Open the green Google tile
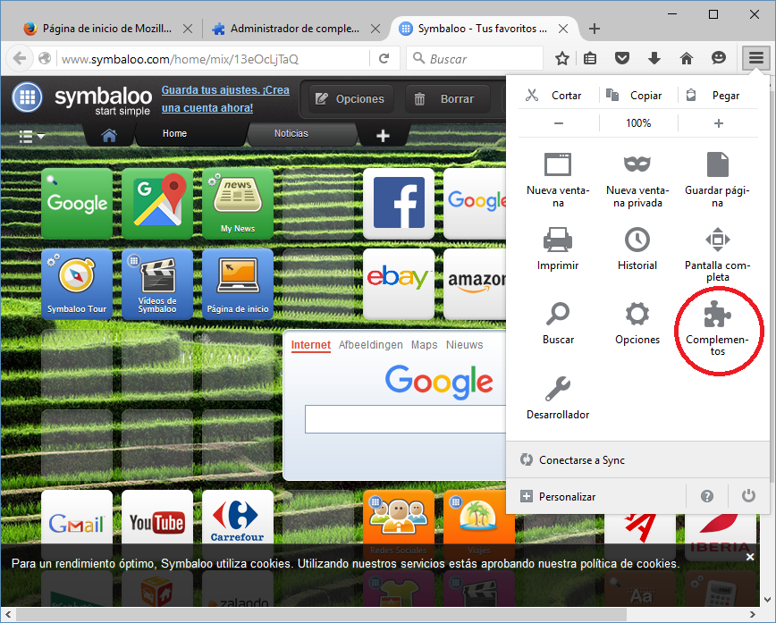The image size is (776, 623). coord(77,204)
